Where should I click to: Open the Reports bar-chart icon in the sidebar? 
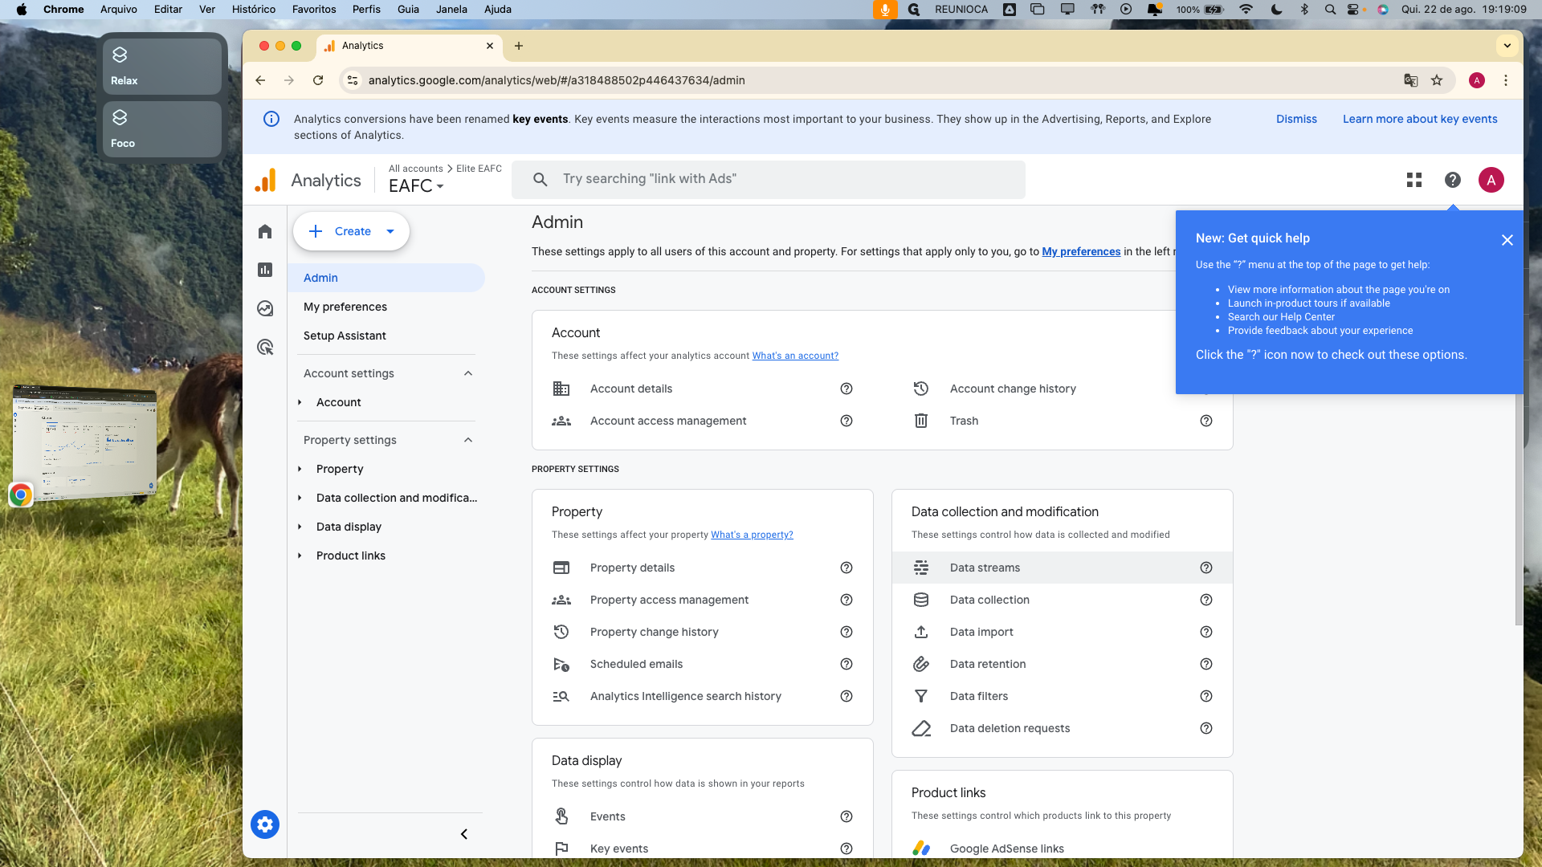(265, 271)
